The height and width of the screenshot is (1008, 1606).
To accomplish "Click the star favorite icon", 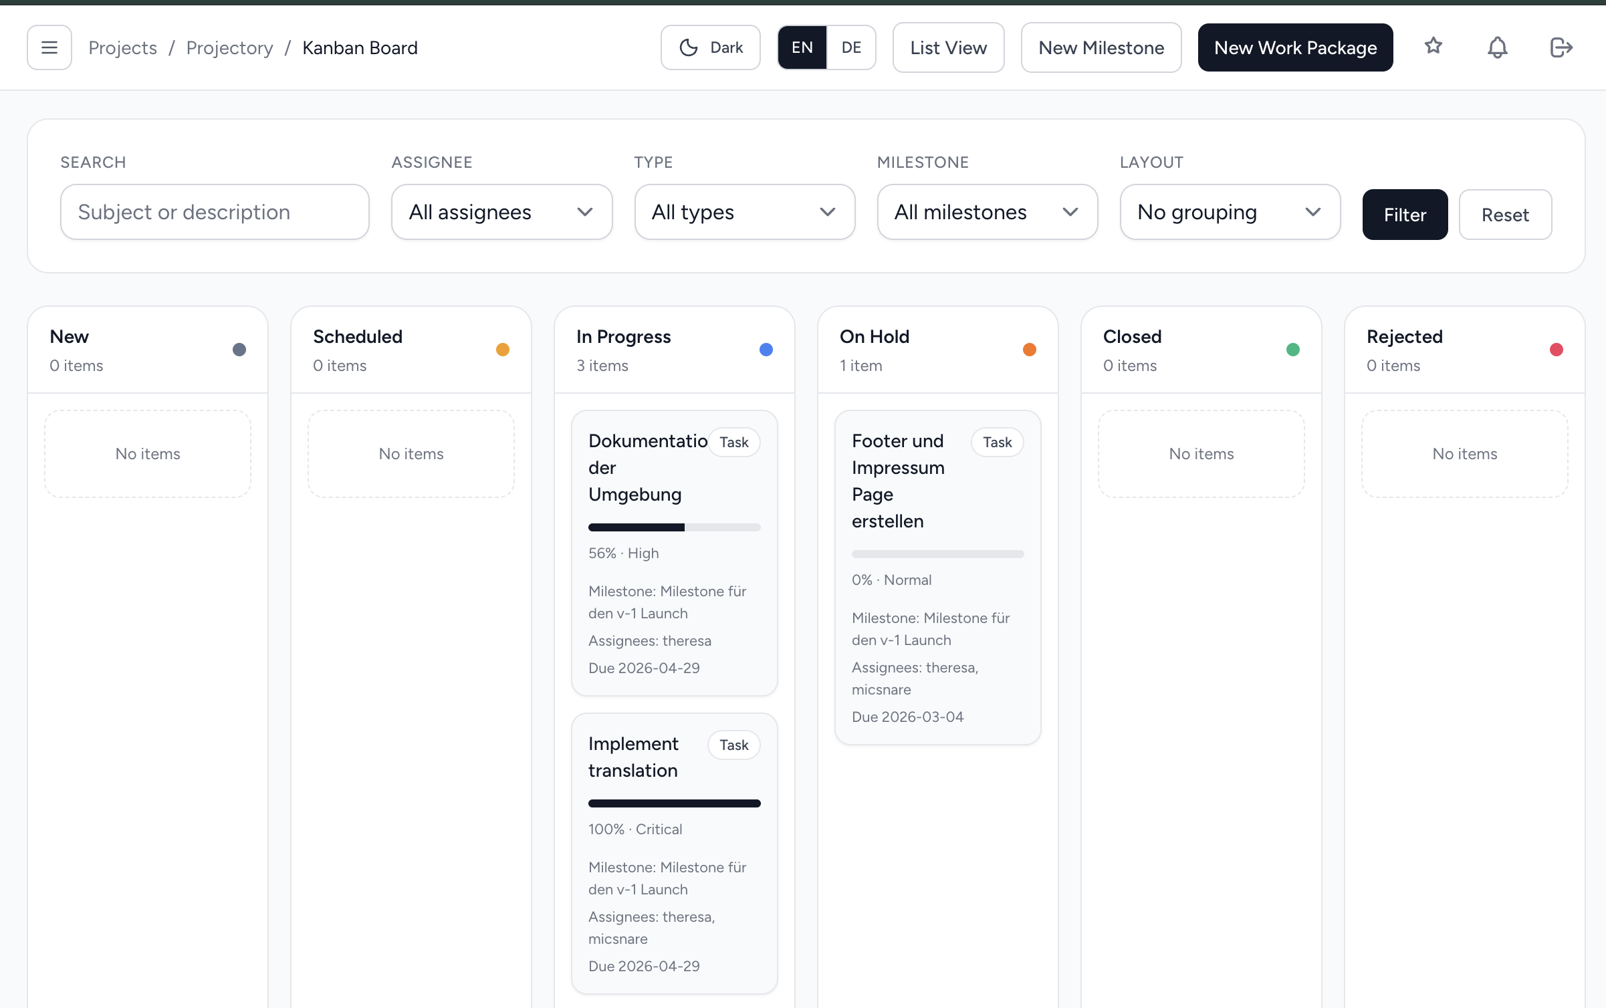I will (1433, 47).
